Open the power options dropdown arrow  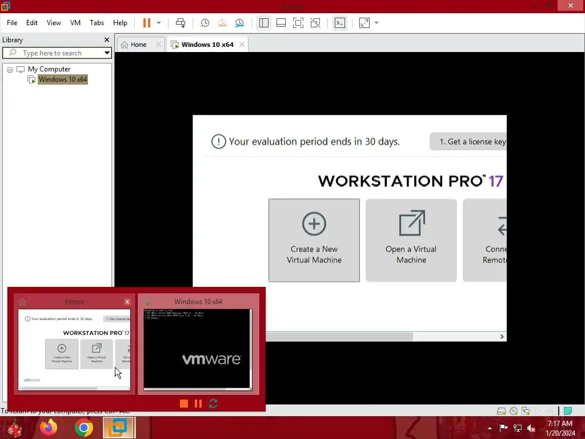[x=159, y=23]
